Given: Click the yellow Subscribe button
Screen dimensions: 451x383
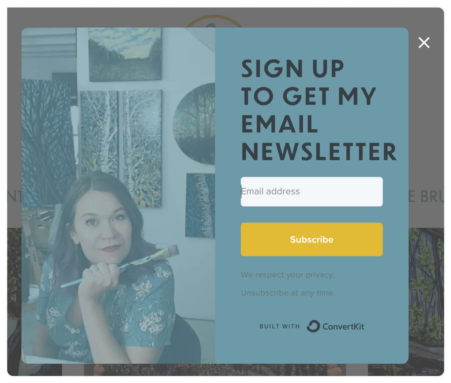Looking at the screenshot, I should (311, 239).
